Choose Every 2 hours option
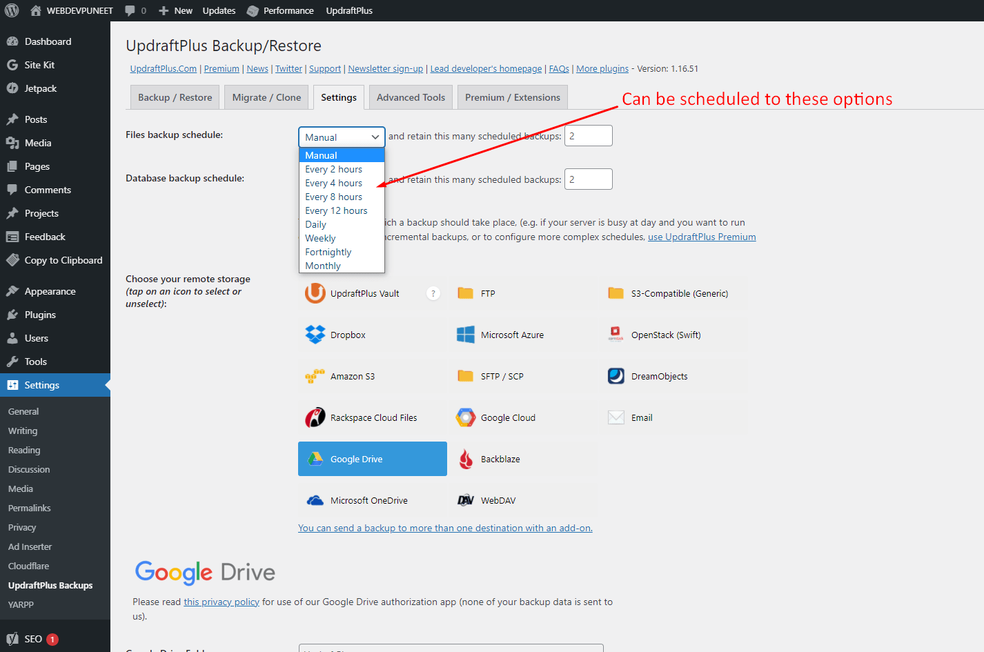 tap(342, 169)
